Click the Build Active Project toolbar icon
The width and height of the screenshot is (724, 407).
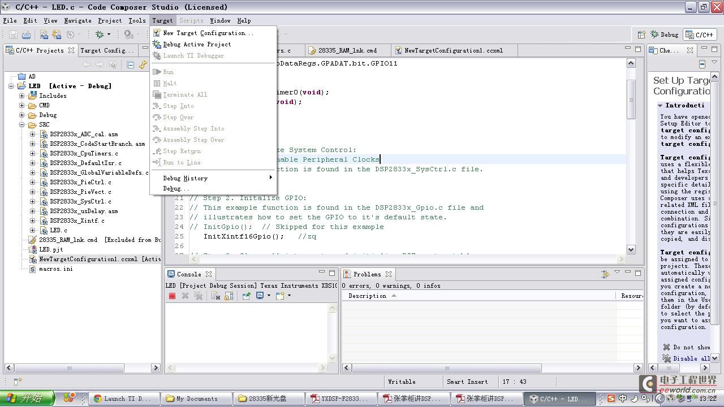coord(44,34)
